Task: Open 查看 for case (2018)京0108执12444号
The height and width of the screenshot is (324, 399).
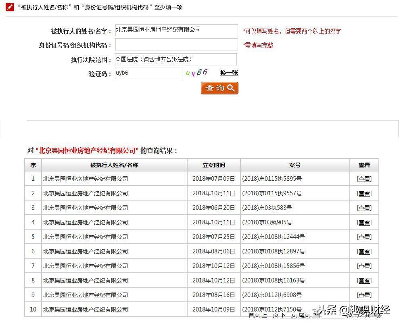Action: coord(364,236)
